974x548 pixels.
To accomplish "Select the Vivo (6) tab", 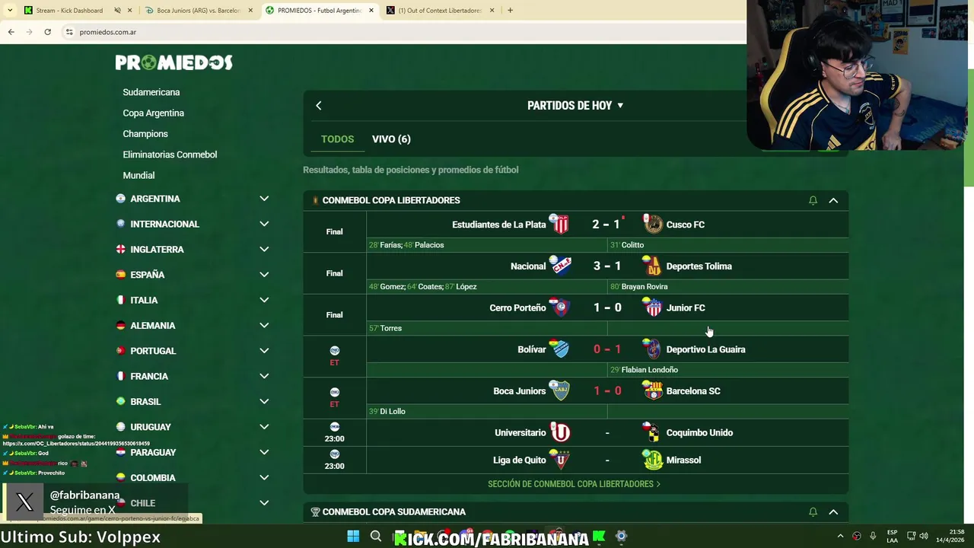I will click(x=391, y=139).
